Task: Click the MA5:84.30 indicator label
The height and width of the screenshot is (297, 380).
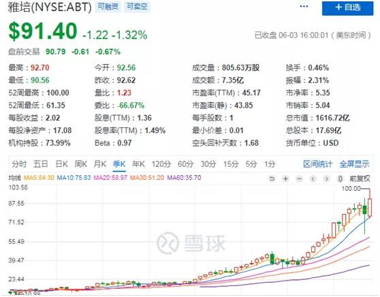Action: [x=39, y=178]
